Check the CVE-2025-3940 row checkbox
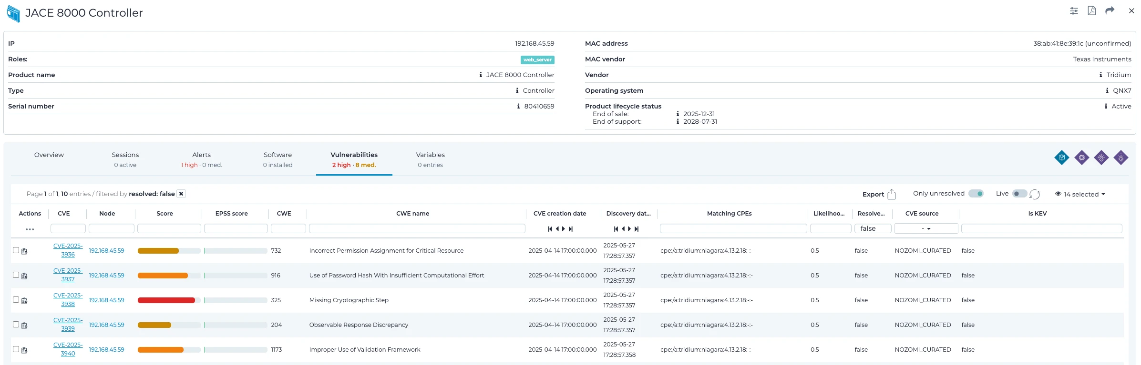This screenshot has height=365, width=1141. click(16, 349)
